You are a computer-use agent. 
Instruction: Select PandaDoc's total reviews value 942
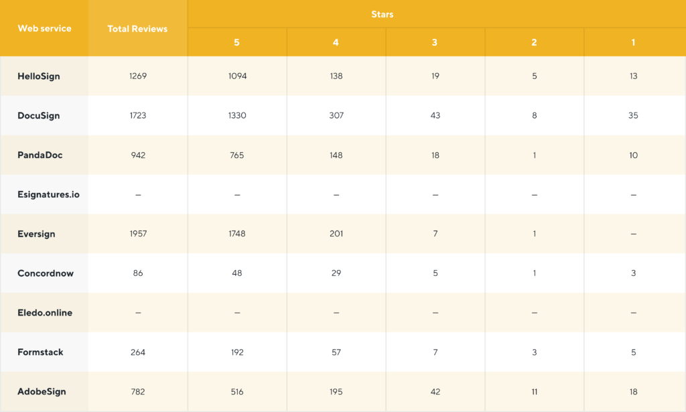[137, 155]
